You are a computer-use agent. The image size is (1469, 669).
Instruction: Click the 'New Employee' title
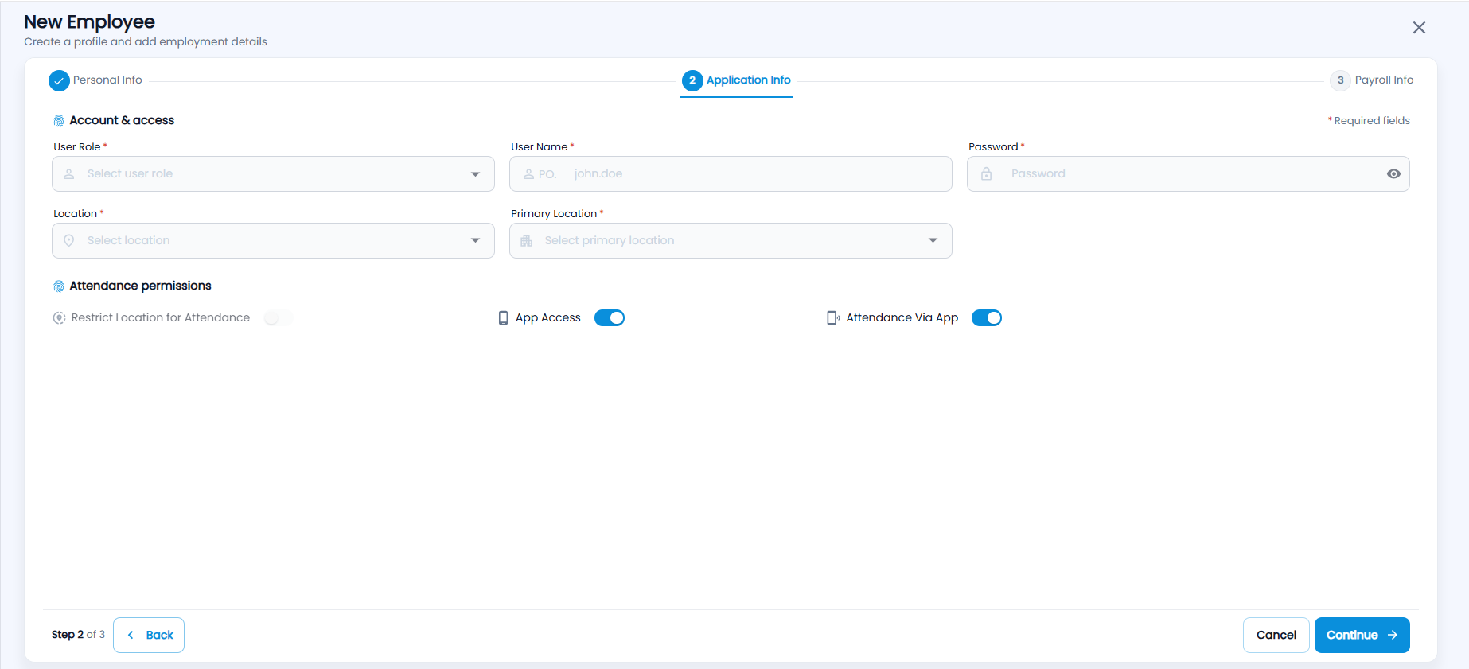pyautogui.click(x=89, y=21)
